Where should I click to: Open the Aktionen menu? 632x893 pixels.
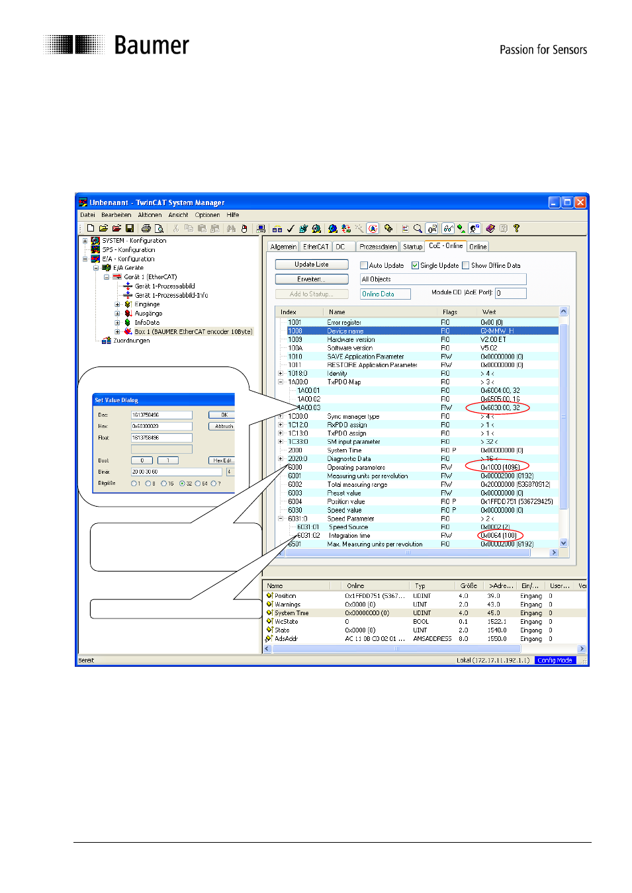150,215
